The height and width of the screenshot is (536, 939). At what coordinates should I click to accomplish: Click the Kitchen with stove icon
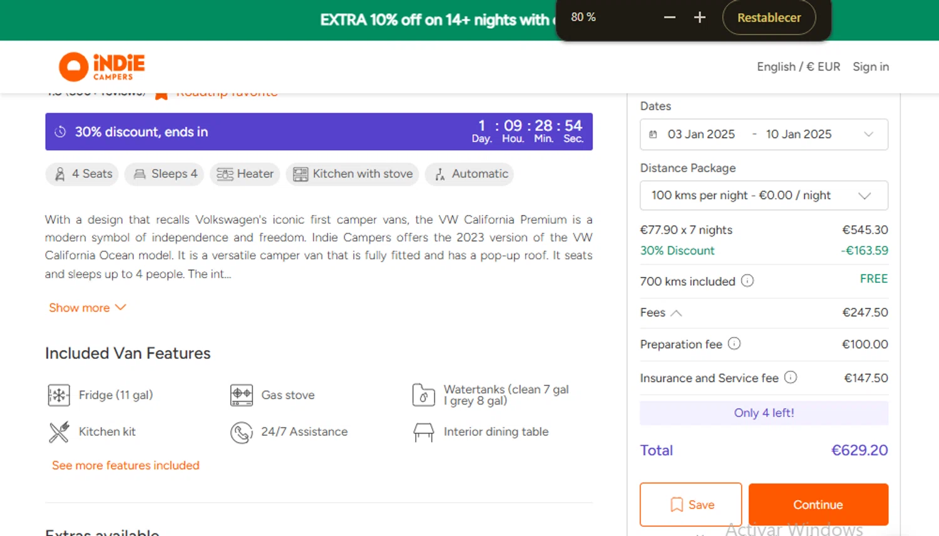pos(300,174)
